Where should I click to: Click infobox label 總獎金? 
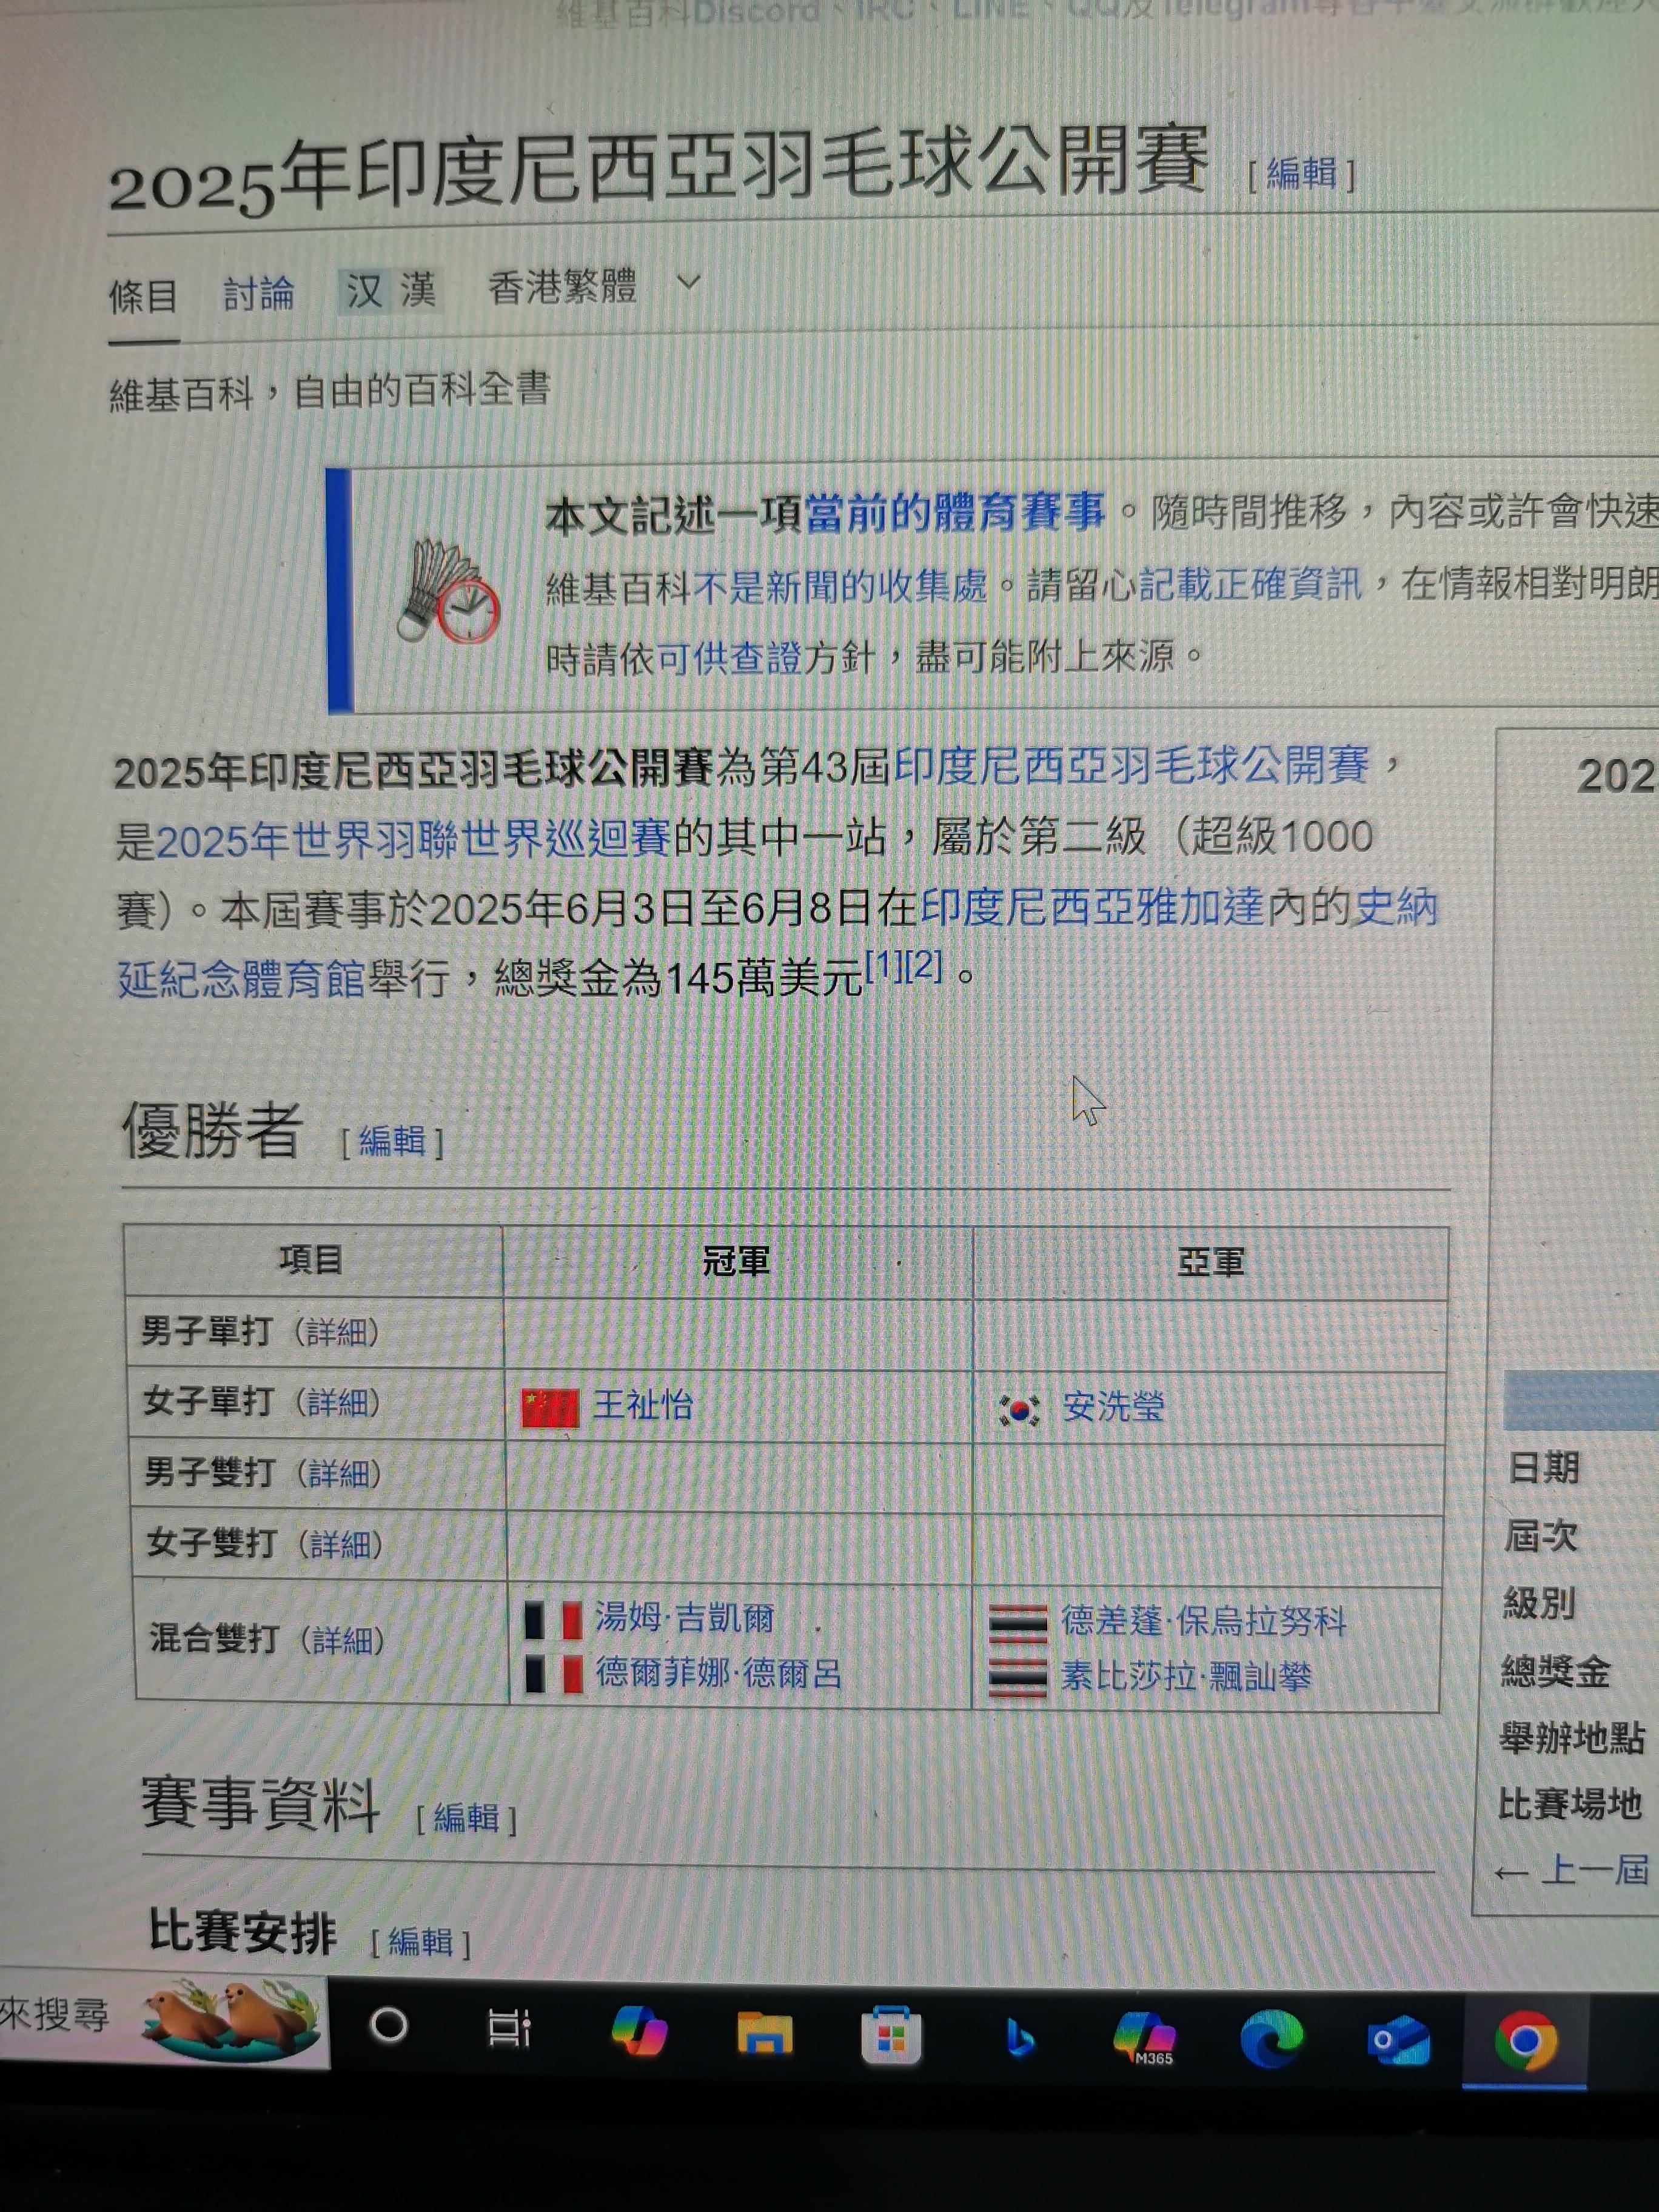[1555, 1671]
